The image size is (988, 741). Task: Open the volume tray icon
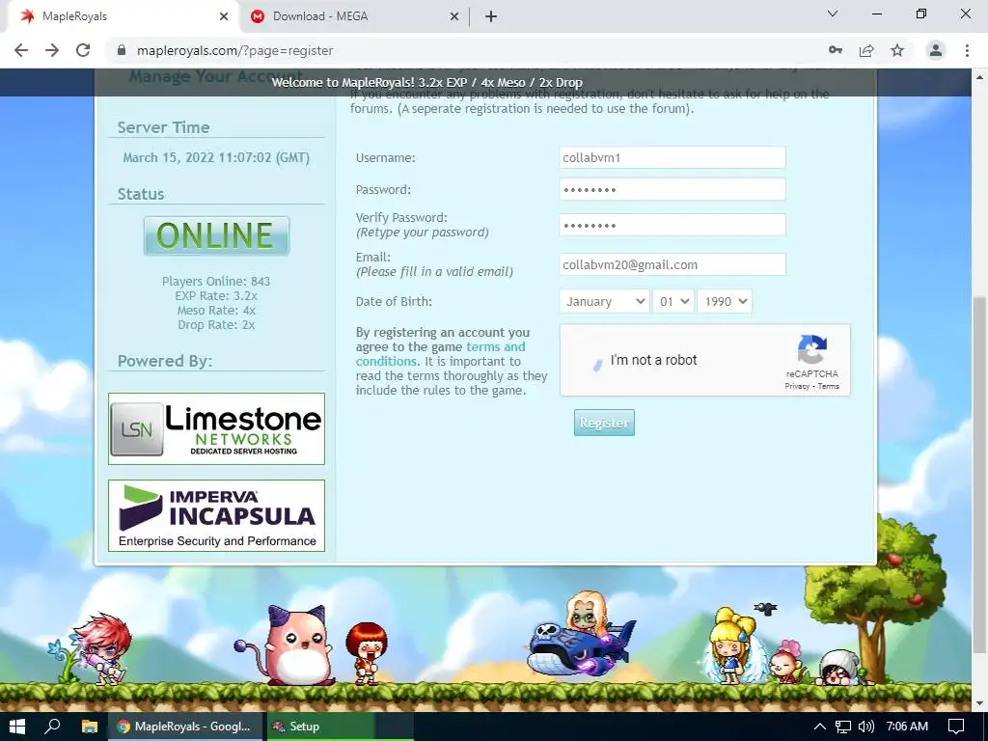pos(866,727)
